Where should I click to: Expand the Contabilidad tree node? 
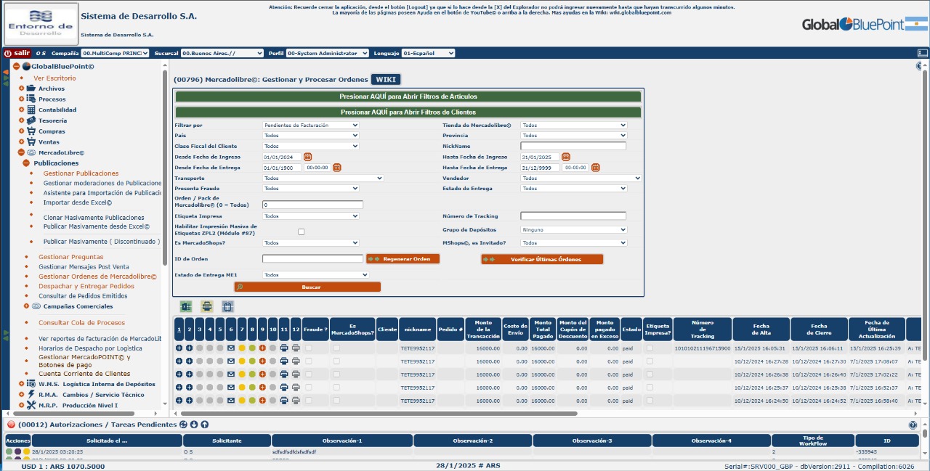[22, 110]
